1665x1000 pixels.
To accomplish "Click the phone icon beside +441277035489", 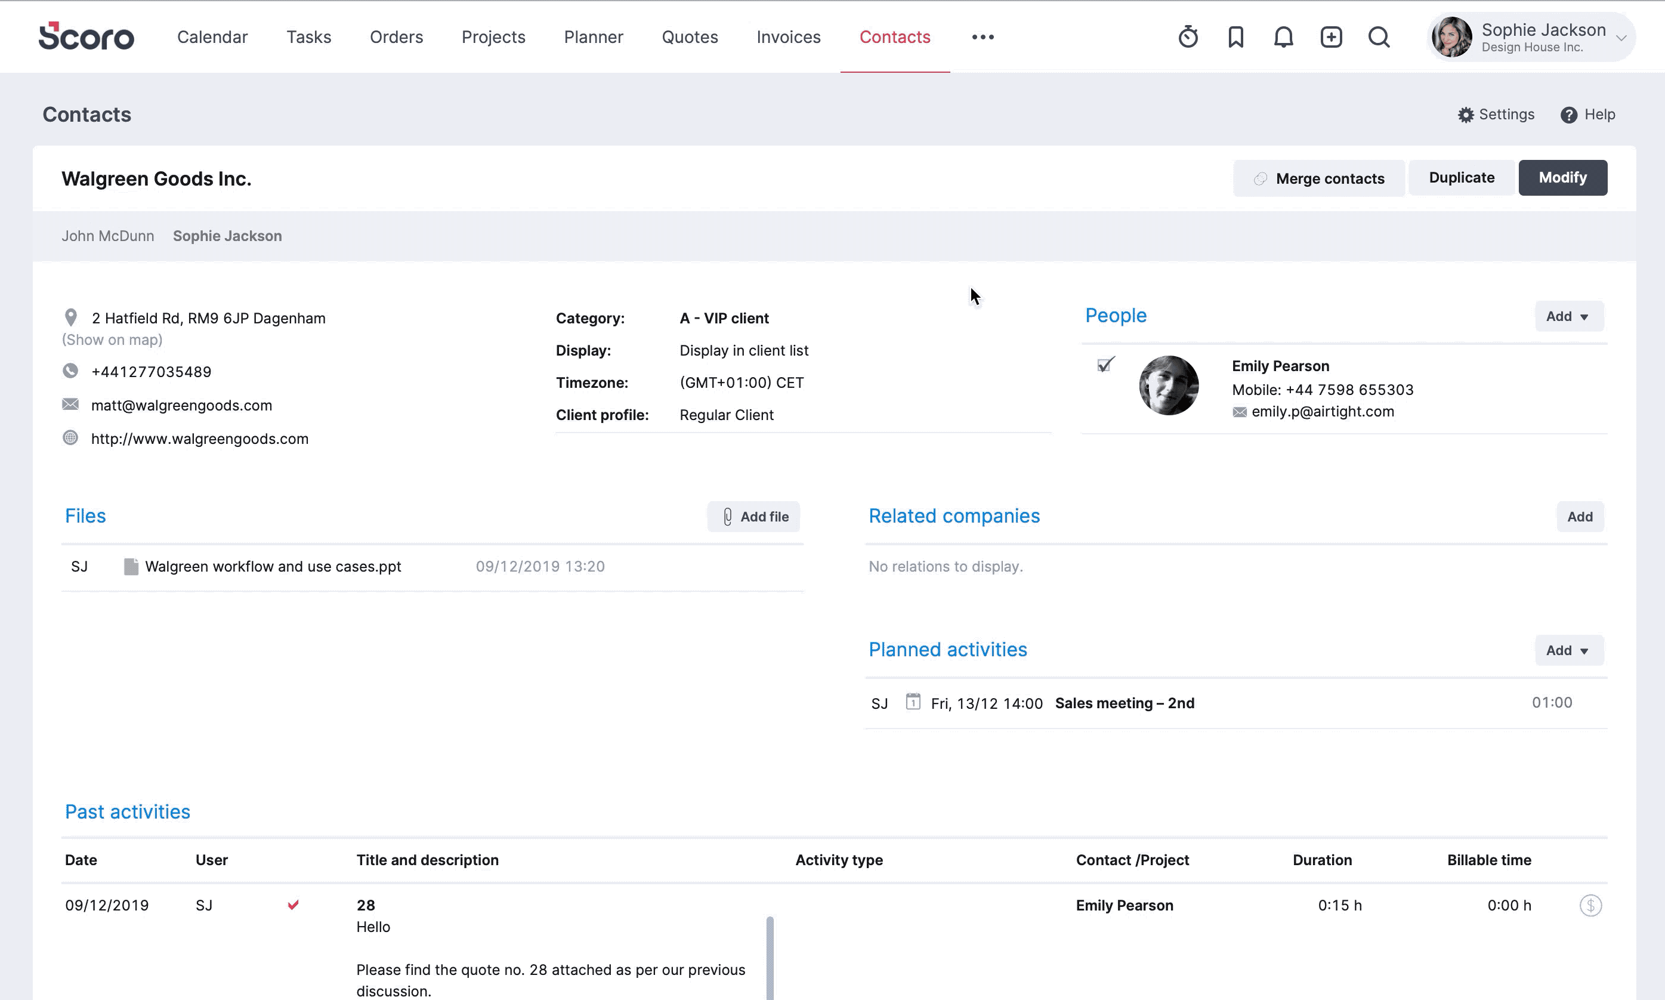I will click(70, 371).
